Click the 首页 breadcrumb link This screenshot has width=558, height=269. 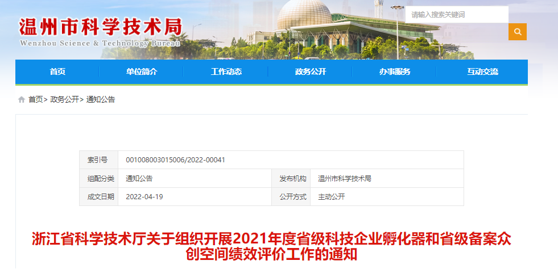(x=36, y=100)
